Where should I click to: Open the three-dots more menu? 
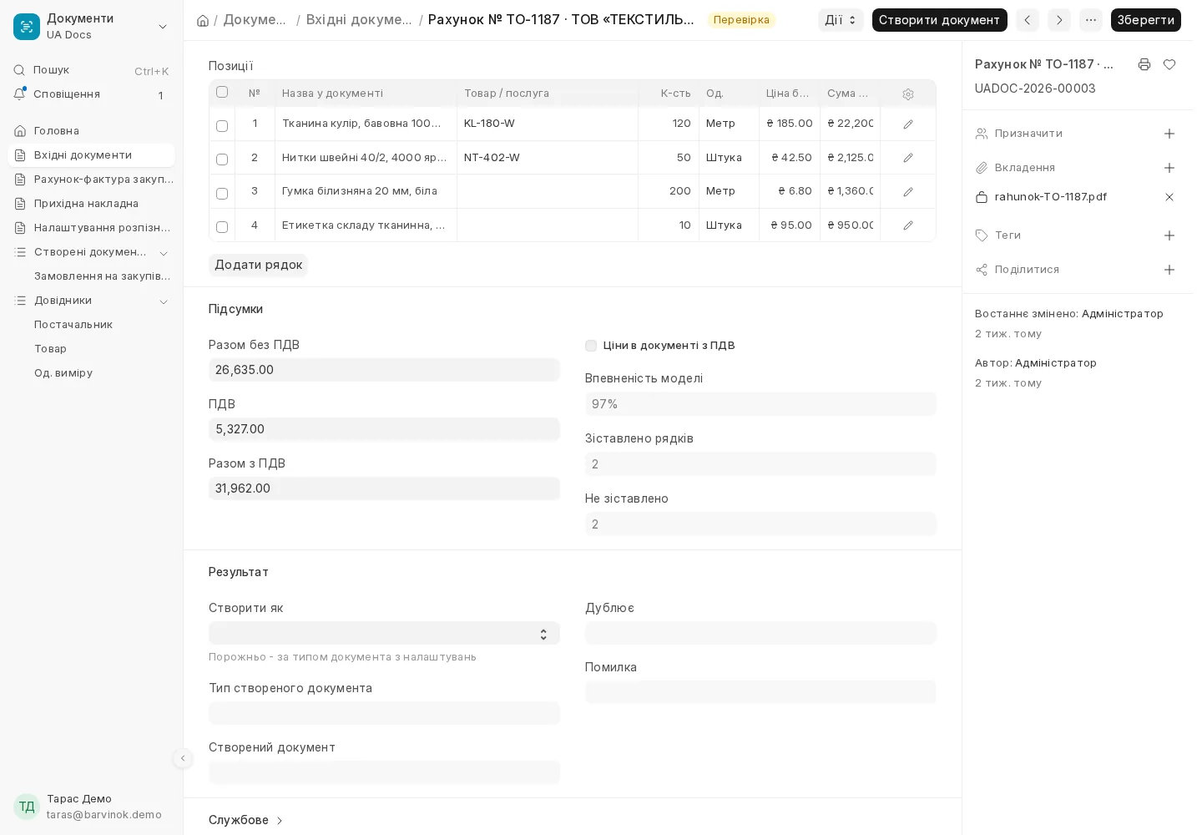coord(1091,20)
